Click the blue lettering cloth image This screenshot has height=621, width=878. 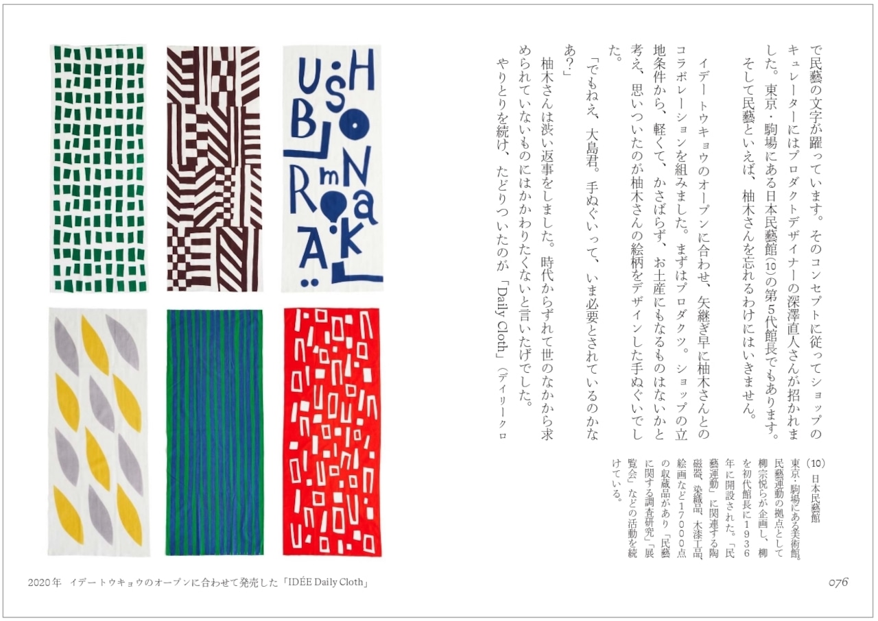[x=333, y=169]
